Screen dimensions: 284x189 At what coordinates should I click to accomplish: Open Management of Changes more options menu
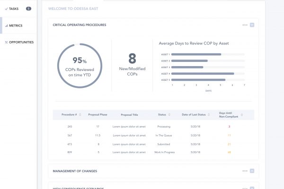[x=245, y=171]
